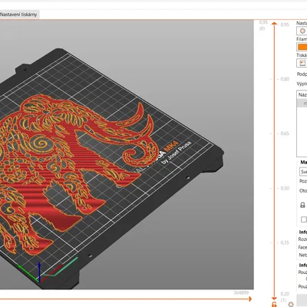Tick the checkbox below the lock icon

point(304,220)
